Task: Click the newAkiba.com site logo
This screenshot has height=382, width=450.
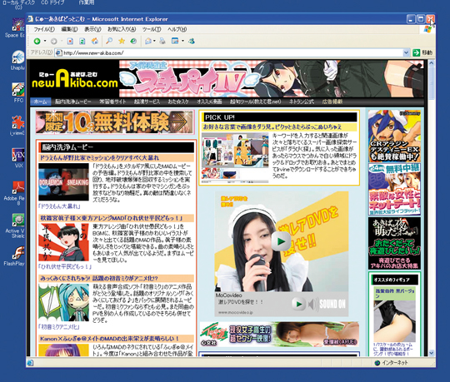Action: pos(75,79)
